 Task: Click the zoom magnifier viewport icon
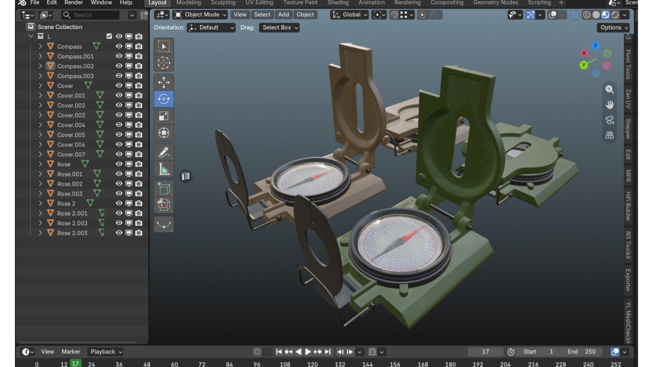coord(609,89)
